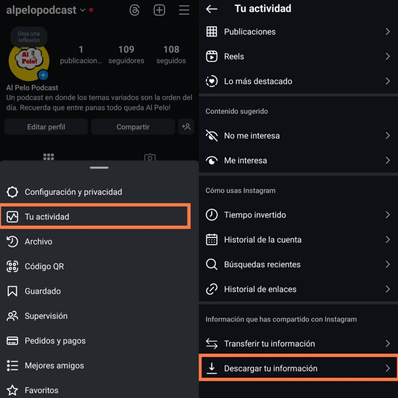Click the Compartir button
The height and width of the screenshot is (398, 398).
[x=133, y=127]
